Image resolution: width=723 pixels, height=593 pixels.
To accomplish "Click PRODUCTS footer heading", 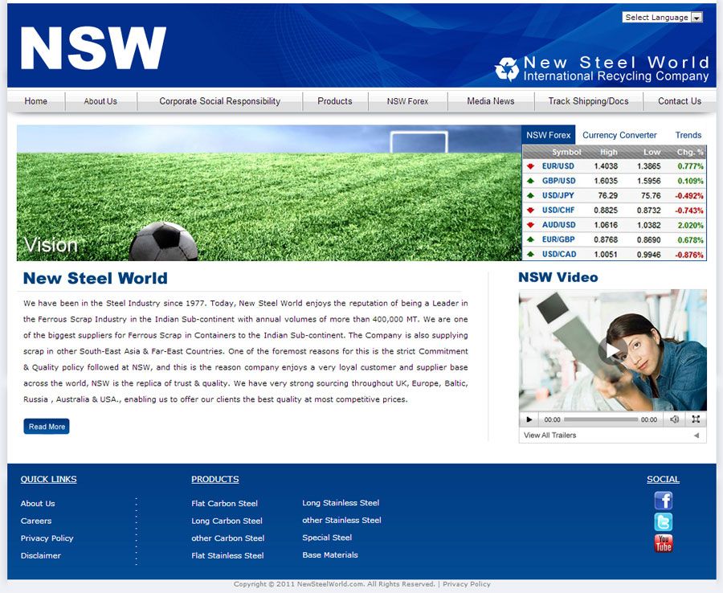I will tap(214, 479).
